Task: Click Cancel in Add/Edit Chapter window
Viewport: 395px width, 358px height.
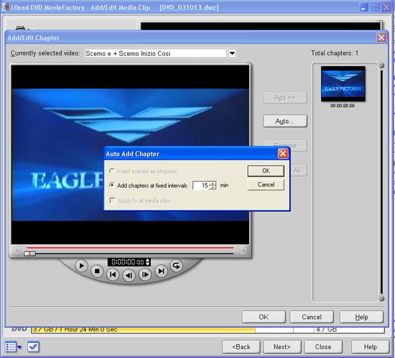Action: [x=311, y=317]
